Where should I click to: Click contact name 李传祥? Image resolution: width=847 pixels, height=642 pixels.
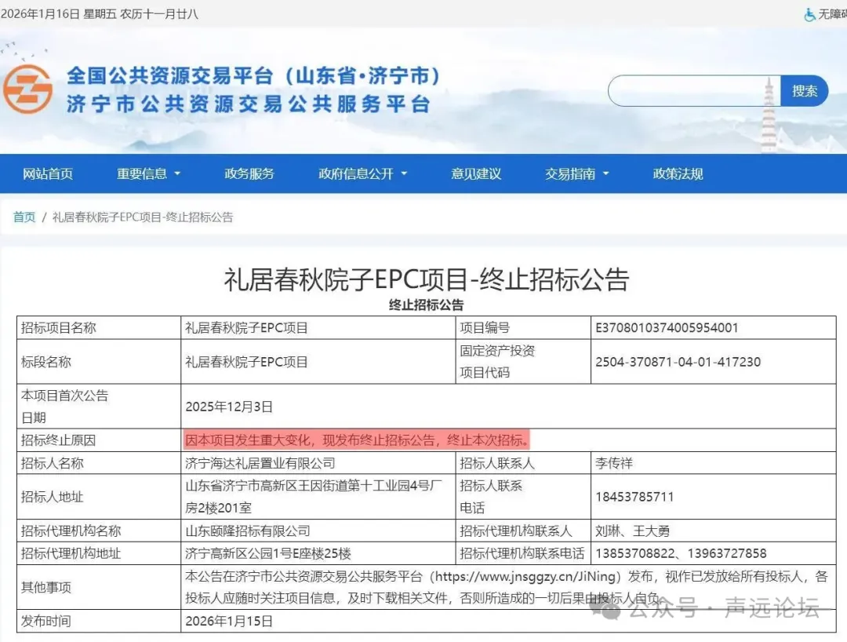(x=613, y=463)
